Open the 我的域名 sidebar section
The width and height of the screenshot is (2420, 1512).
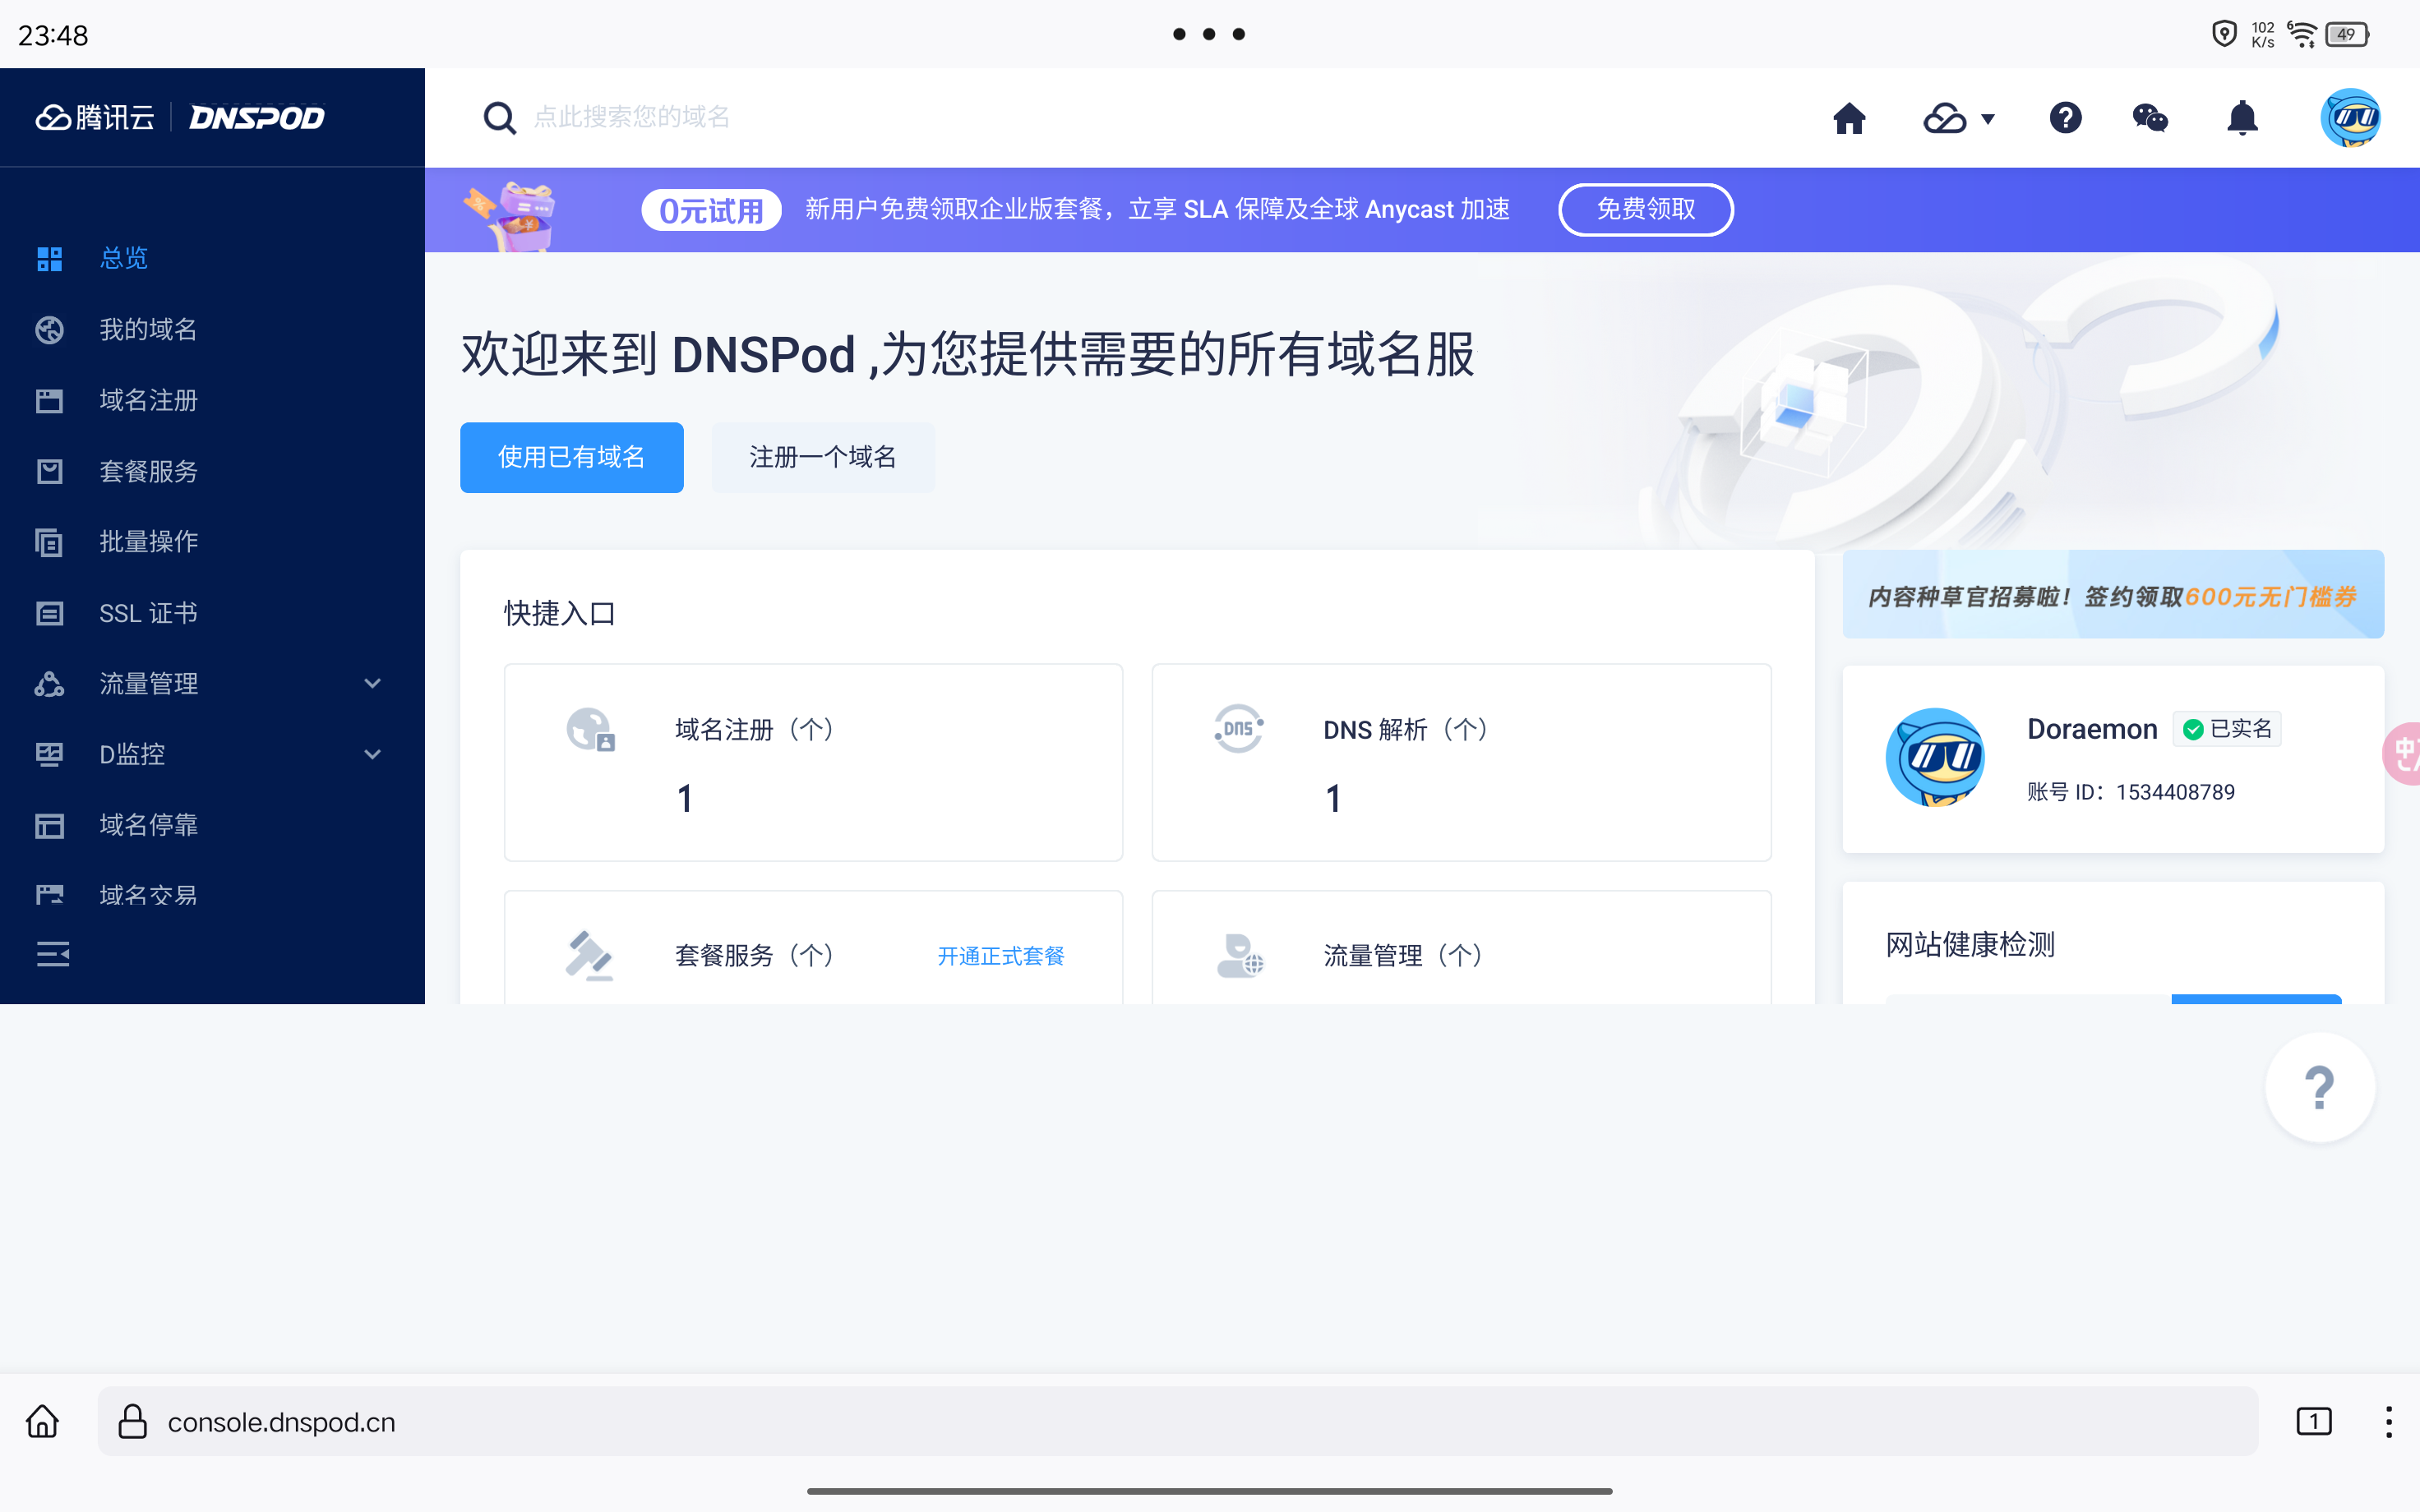click(147, 329)
